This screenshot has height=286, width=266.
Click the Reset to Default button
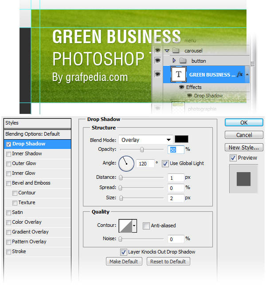[168, 262]
